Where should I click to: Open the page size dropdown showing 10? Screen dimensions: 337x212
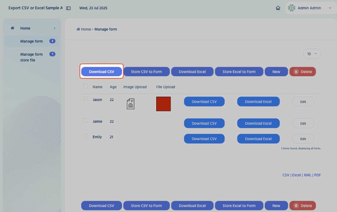[312, 54]
